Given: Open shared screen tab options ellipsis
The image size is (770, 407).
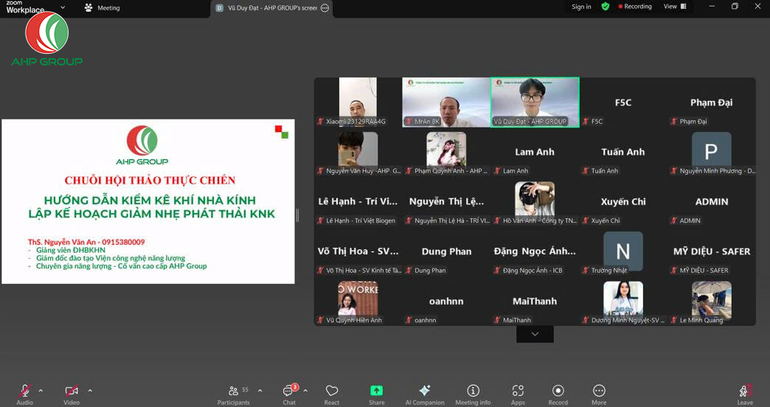Looking at the screenshot, I should [x=325, y=8].
